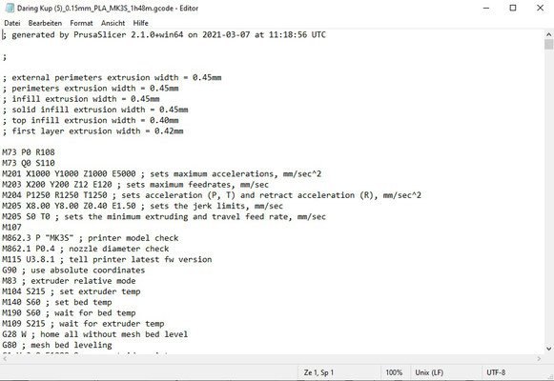Open the Ansicht menu
This screenshot has height=381, width=554.
[x=113, y=23]
